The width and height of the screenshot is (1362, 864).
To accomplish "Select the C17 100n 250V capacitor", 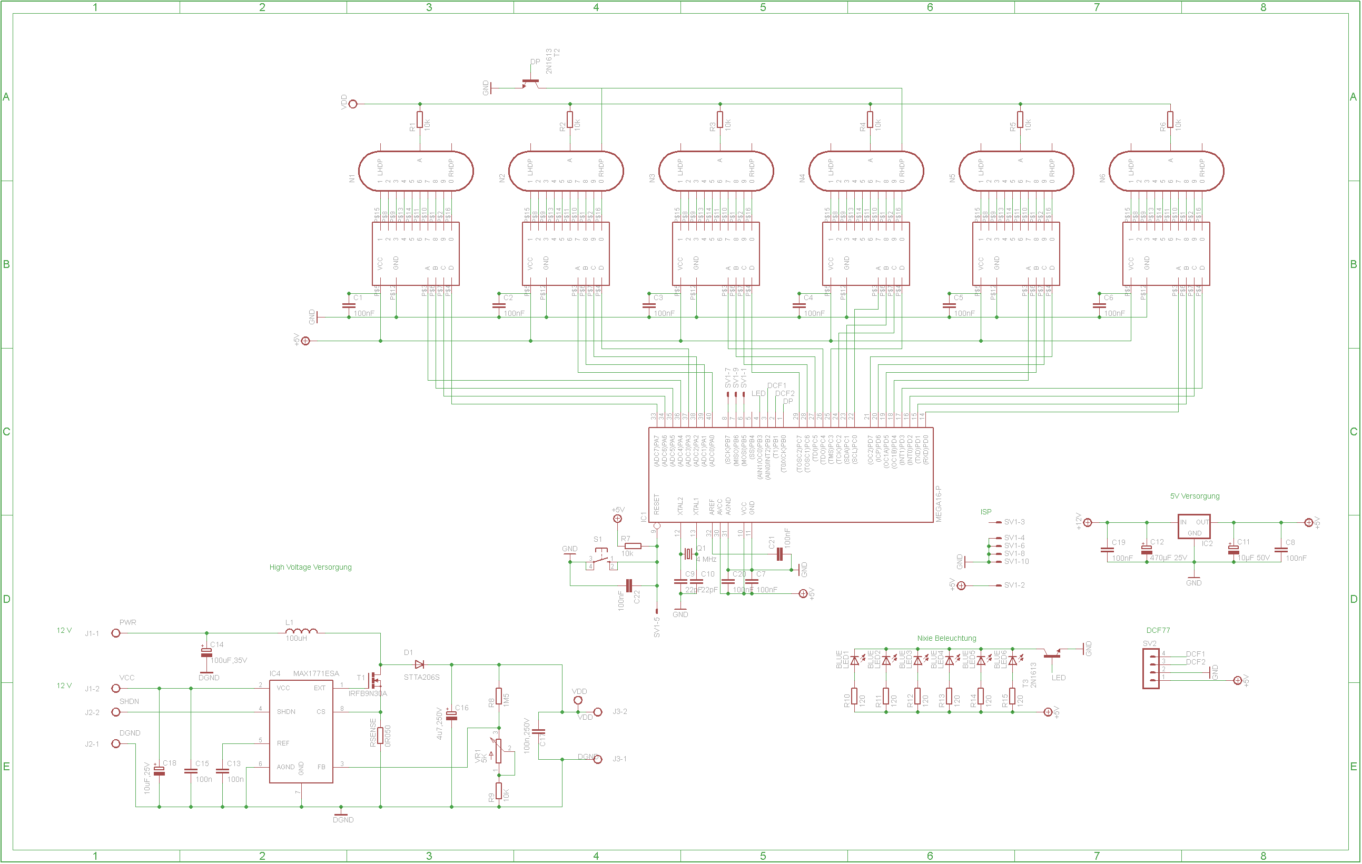I will [x=538, y=731].
